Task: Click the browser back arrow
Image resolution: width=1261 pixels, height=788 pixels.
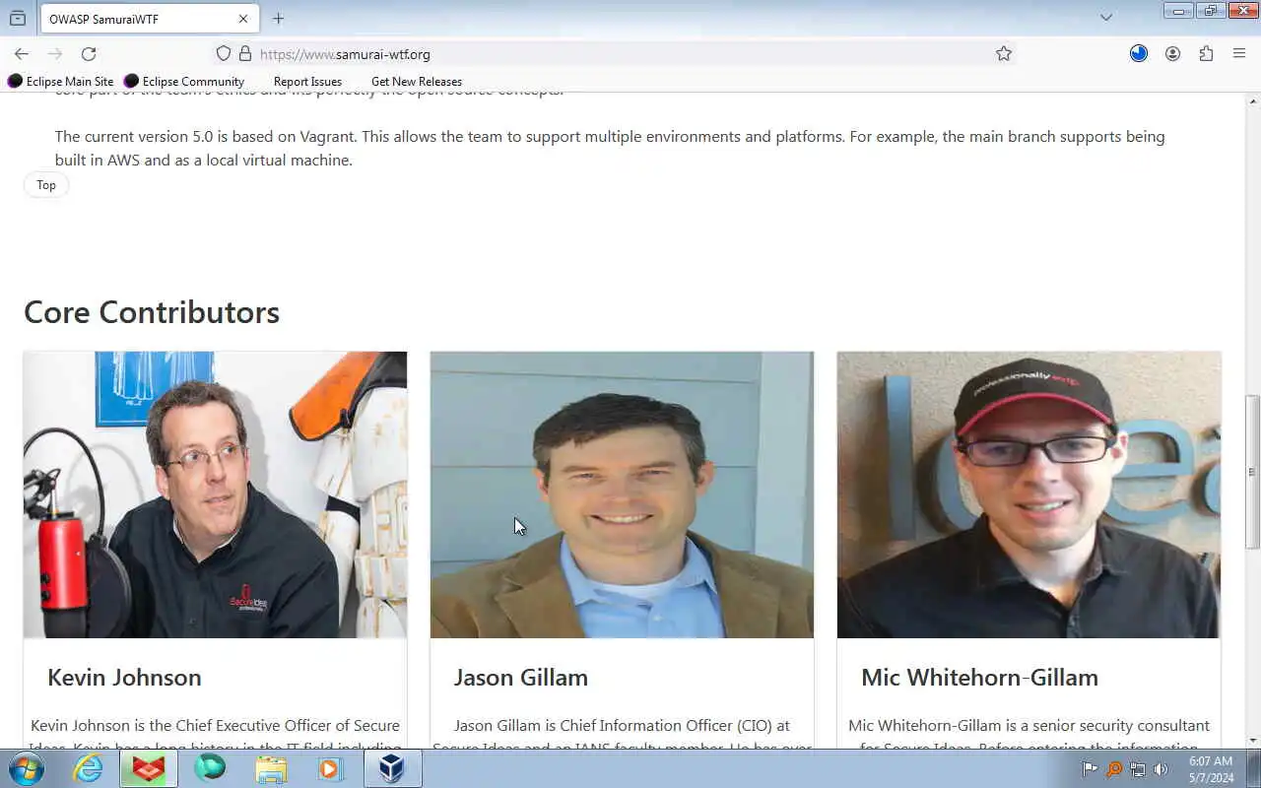Action: (x=22, y=54)
